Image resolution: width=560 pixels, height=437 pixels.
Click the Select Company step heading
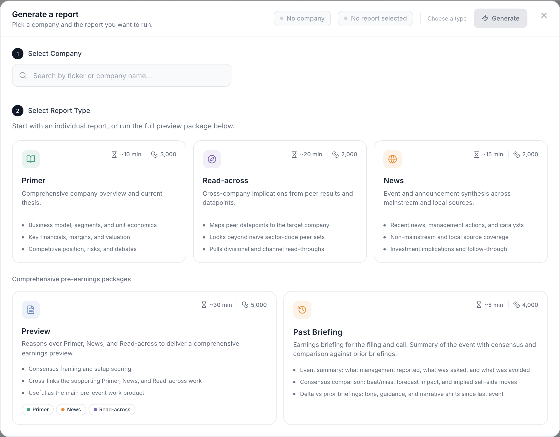click(55, 54)
